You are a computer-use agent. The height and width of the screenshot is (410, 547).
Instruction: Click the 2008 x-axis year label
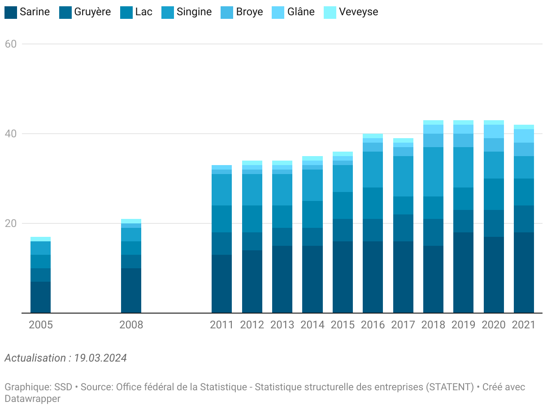click(x=131, y=325)
